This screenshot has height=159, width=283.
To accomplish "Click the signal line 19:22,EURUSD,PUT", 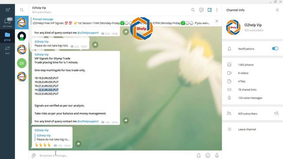I will coord(46,90).
